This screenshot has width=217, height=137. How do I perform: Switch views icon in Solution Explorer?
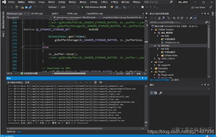163,18
